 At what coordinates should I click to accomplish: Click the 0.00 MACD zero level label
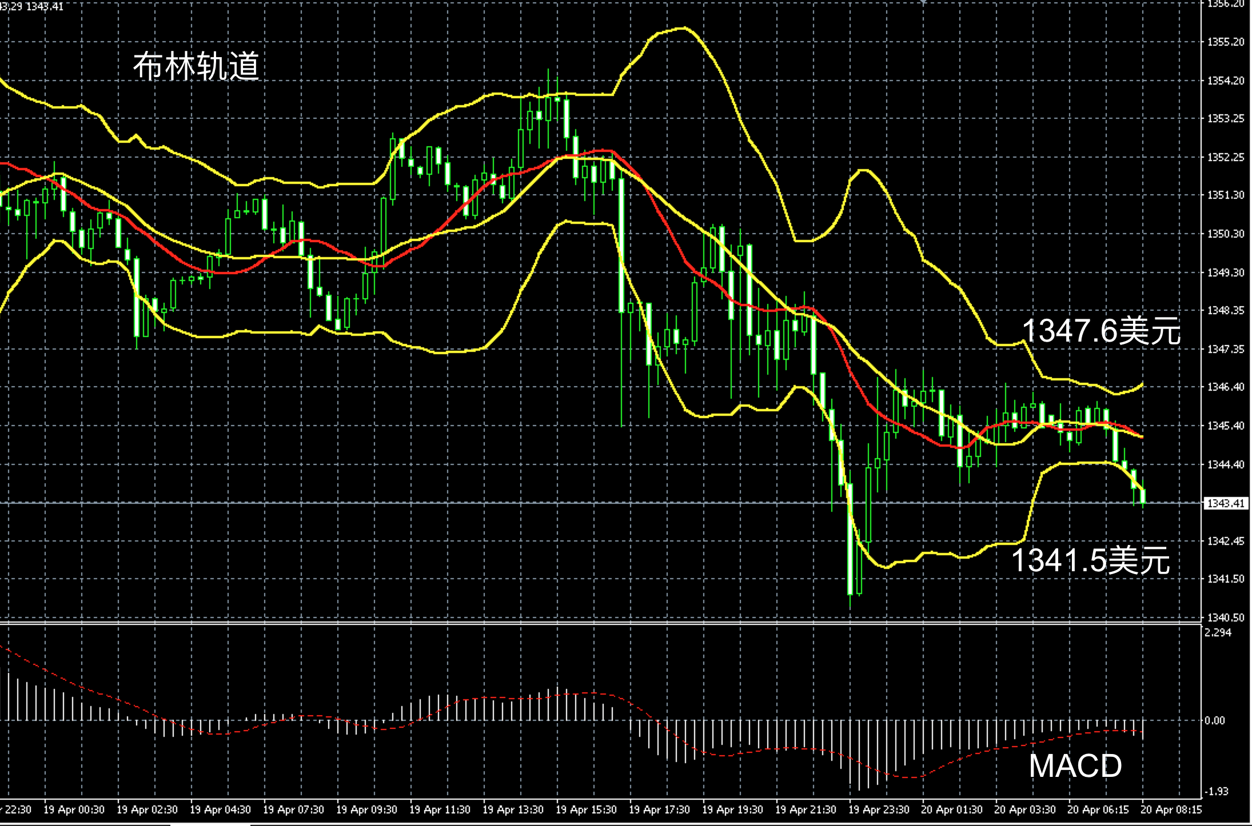coord(1215,720)
